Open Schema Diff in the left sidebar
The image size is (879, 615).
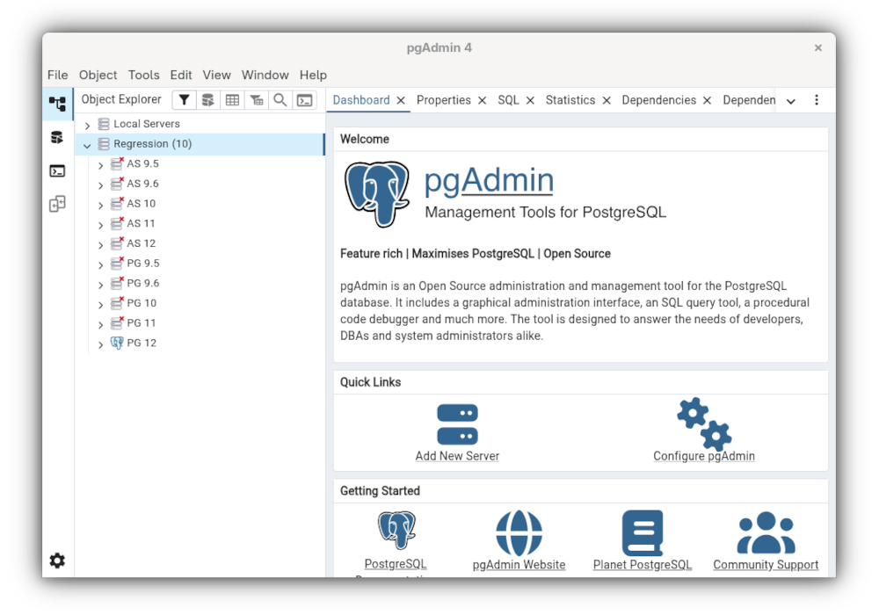pos(57,204)
